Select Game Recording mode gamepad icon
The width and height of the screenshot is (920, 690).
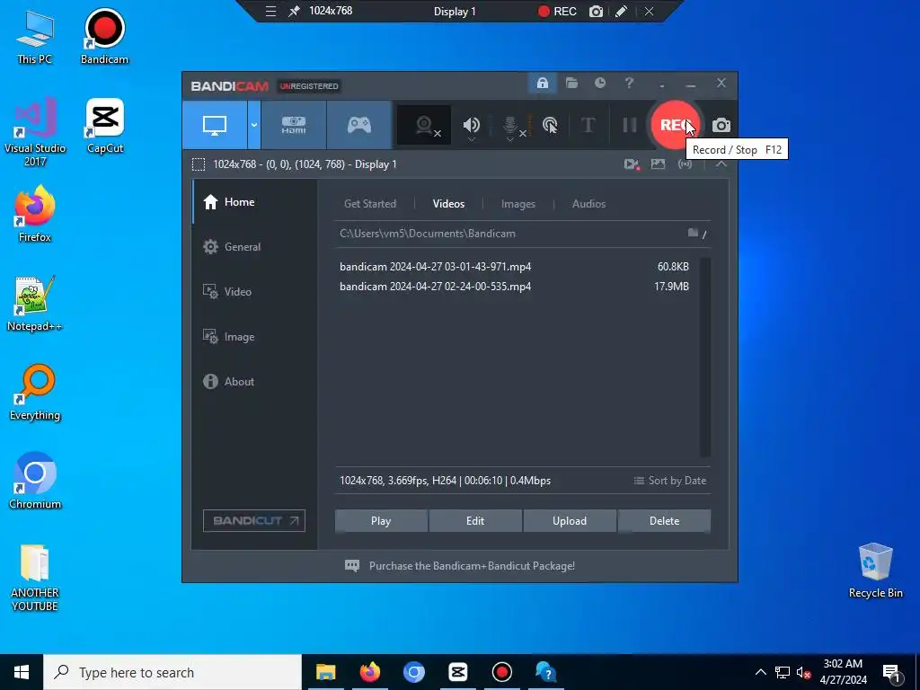(x=359, y=125)
